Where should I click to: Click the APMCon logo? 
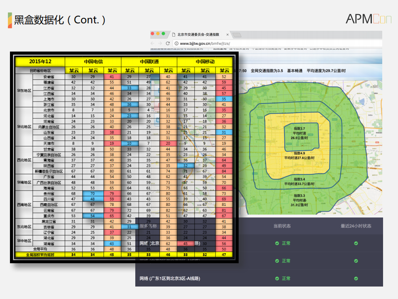pyautogui.click(x=369, y=19)
